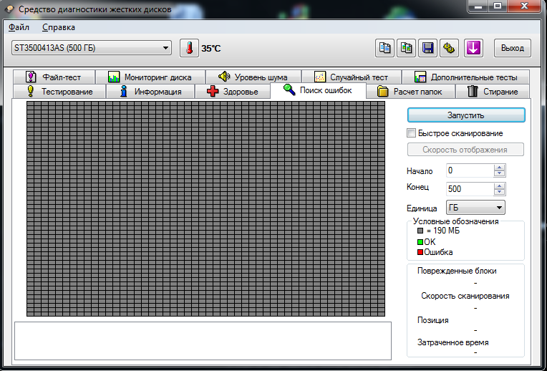This screenshot has height=371, width=547.
Task: Open the Файл-тест tab
Action: (54, 77)
